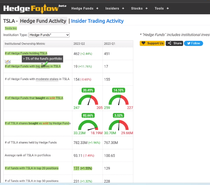
Task: Open the Institution Type dropdown
Action: point(49,35)
